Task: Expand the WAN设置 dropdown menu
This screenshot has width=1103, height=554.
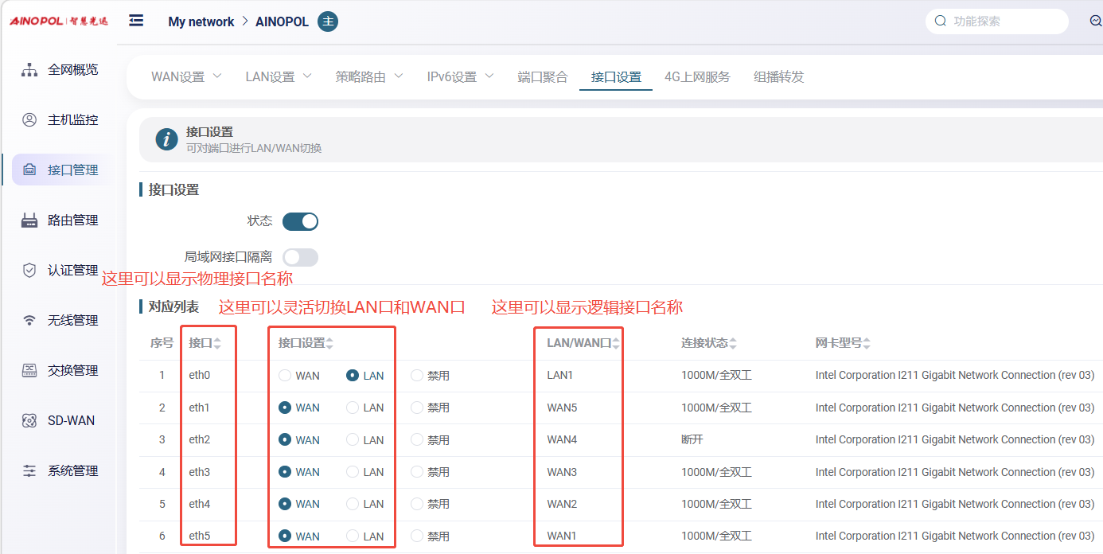Action: click(186, 77)
